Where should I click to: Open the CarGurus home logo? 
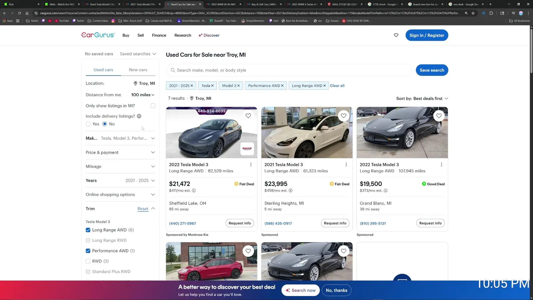tap(98, 35)
